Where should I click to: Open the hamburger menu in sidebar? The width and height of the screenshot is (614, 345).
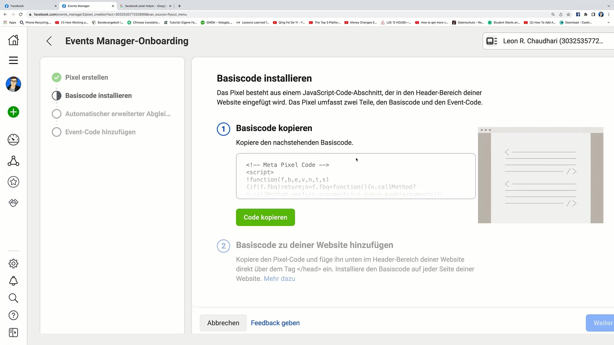pyautogui.click(x=13, y=60)
